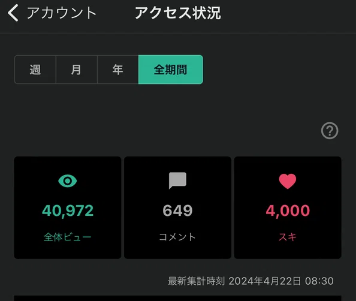
Task: Open the 全体ビュー stat card
Action: [x=68, y=207]
